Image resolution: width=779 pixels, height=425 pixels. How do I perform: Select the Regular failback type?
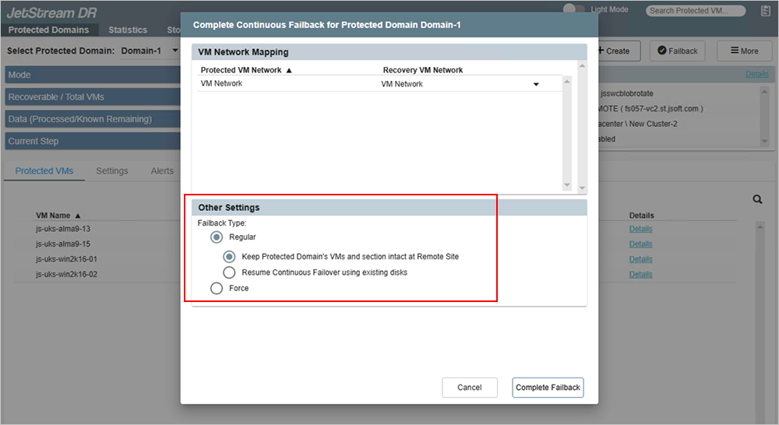point(216,237)
